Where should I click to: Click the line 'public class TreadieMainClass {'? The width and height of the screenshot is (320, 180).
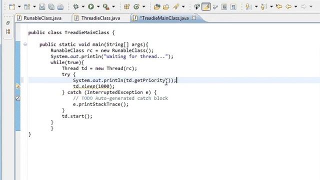pos(71,32)
